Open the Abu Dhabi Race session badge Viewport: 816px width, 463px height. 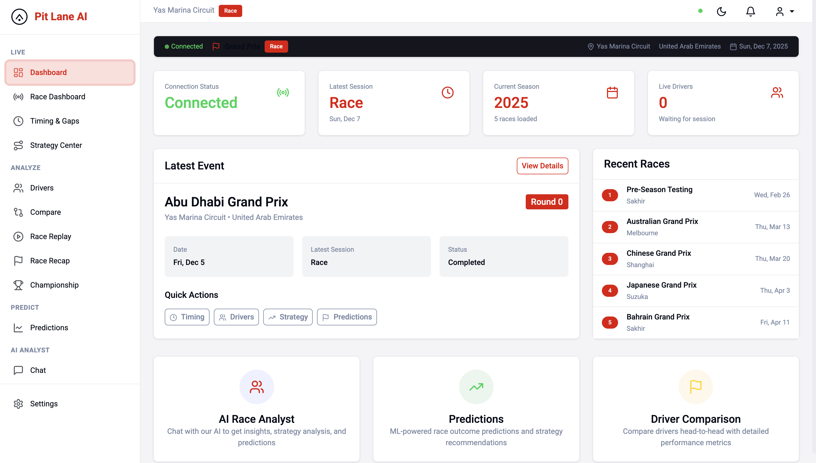pyautogui.click(x=230, y=11)
